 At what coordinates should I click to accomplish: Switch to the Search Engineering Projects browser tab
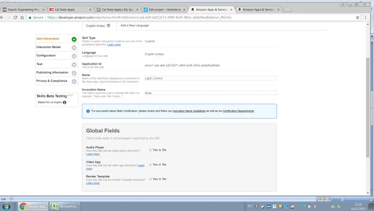[23, 9]
